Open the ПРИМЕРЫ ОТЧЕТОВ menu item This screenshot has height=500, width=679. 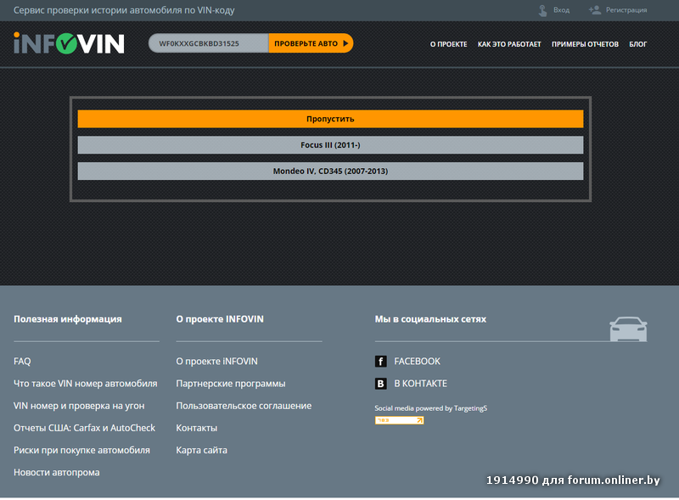pos(585,44)
